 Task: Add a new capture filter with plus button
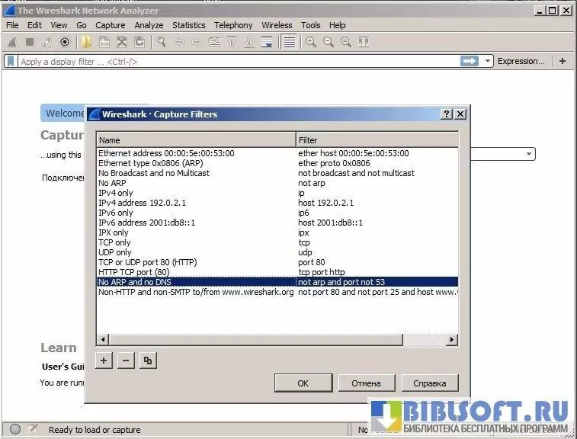coord(105,360)
